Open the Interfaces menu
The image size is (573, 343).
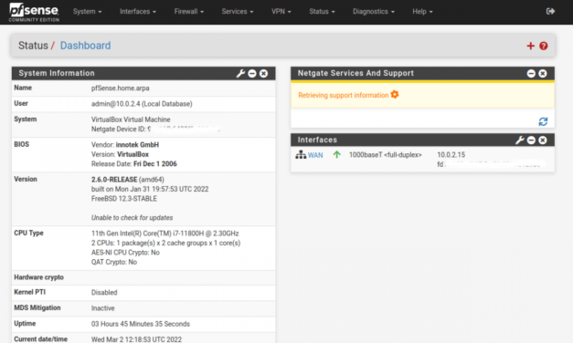click(x=138, y=12)
